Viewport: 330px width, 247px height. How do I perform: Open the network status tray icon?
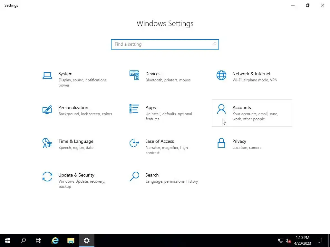(x=281, y=241)
